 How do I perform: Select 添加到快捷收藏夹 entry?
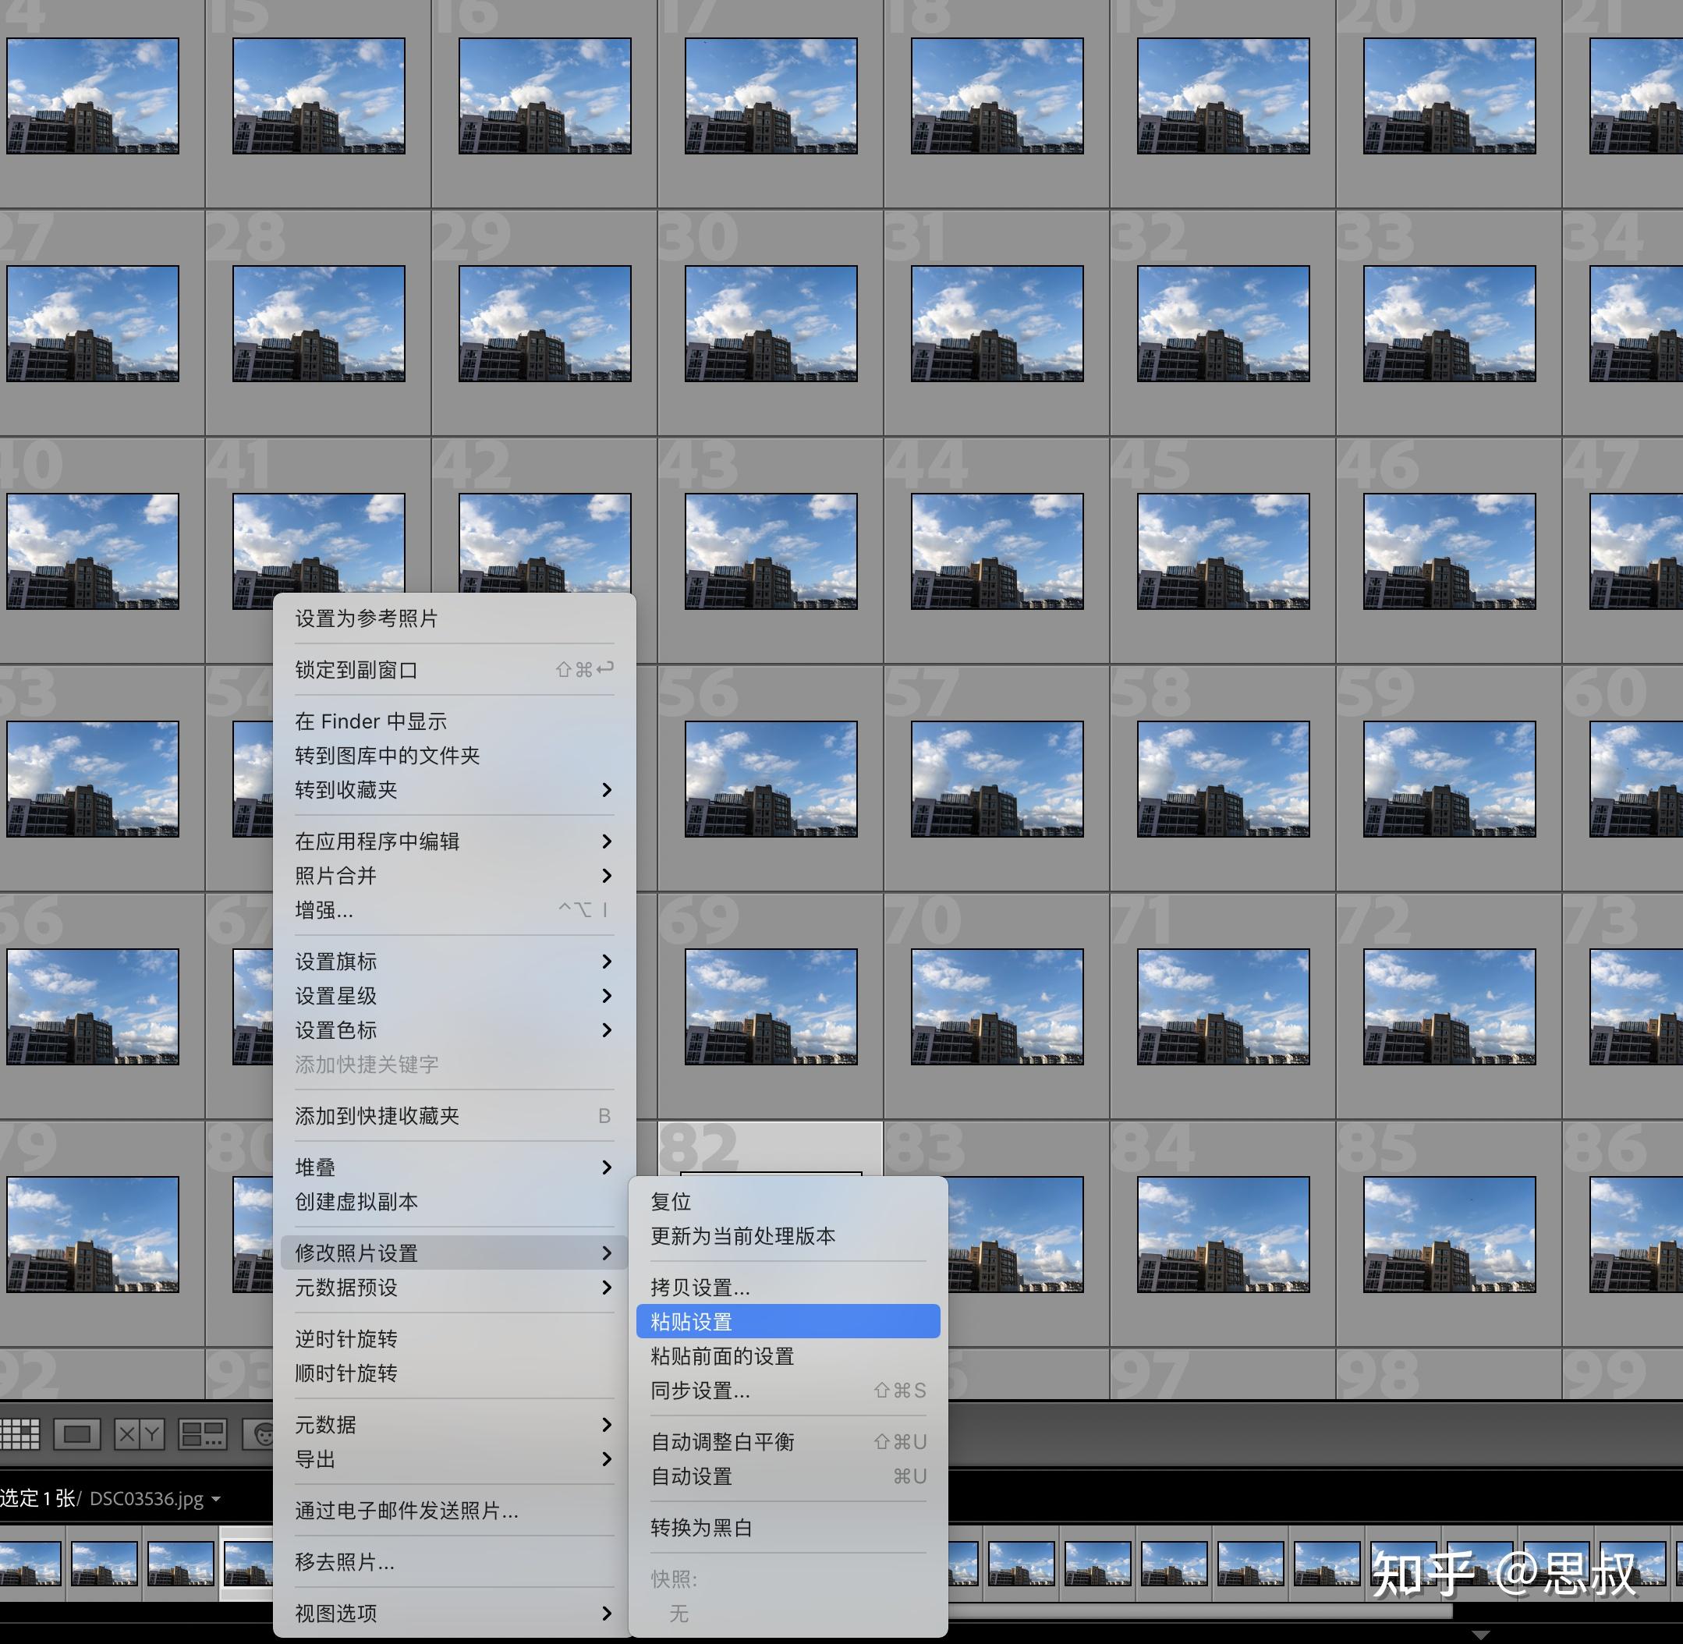(454, 1115)
